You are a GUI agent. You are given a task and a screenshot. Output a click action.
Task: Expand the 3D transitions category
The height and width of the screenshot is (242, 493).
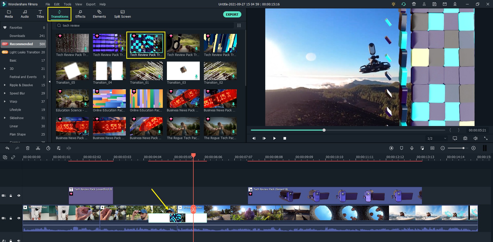(x=5, y=69)
